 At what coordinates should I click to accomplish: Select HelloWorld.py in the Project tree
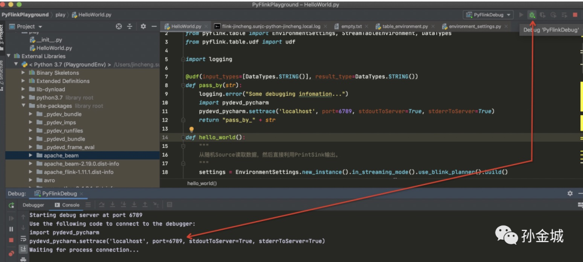pos(51,48)
